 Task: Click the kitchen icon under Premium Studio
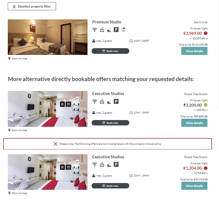(102, 30)
